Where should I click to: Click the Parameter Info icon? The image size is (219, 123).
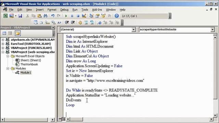coord(53,22)
